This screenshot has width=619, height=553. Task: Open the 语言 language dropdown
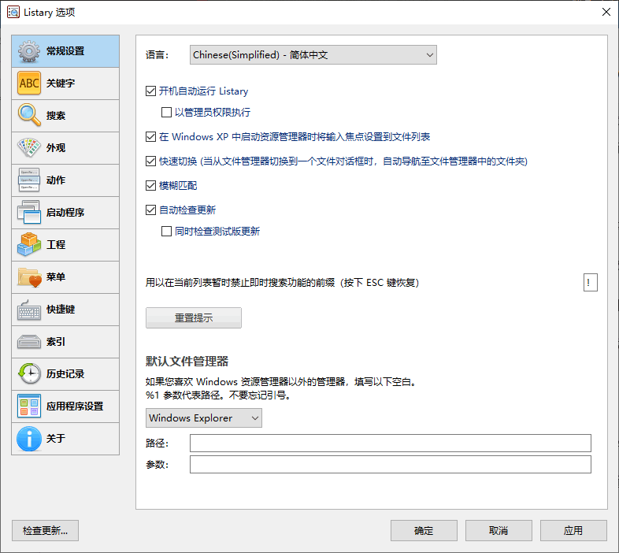313,55
